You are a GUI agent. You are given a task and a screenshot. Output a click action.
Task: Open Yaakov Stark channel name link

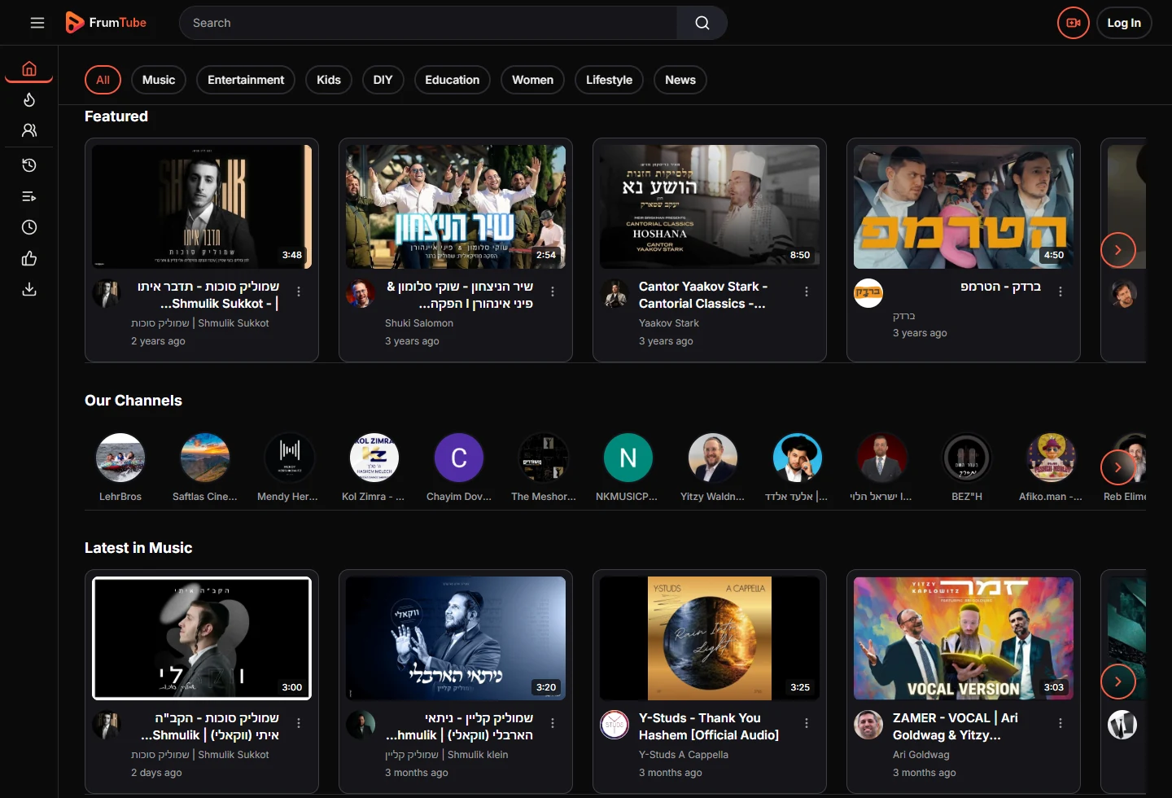click(669, 323)
